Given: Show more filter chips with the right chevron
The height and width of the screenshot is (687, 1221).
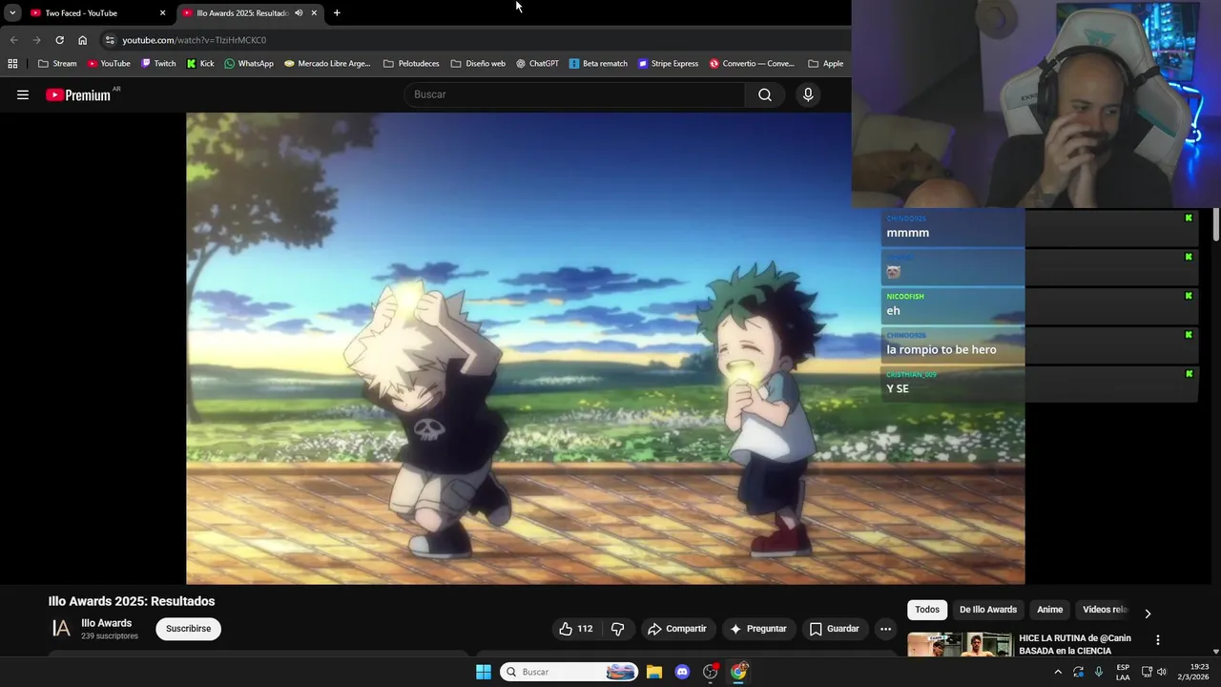Looking at the screenshot, I should [x=1148, y=614].
